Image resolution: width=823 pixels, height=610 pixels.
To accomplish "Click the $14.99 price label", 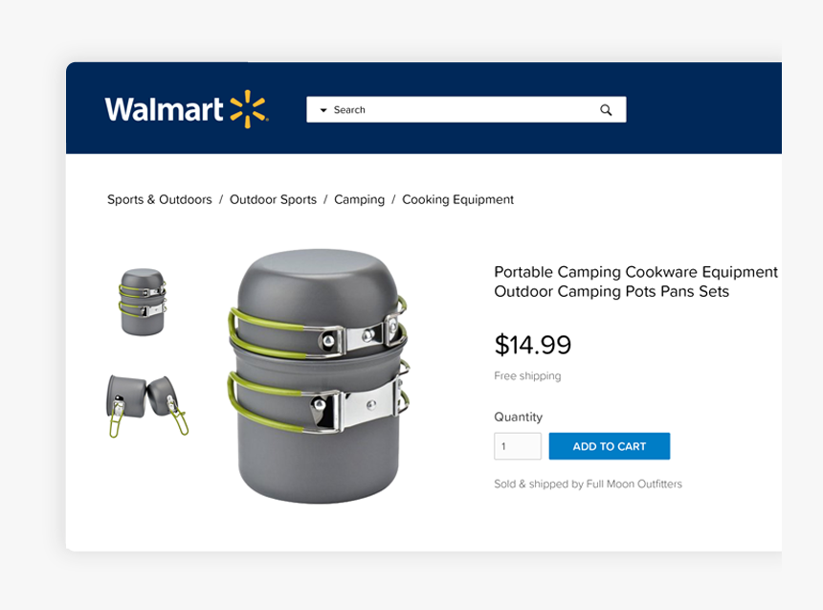I will pos(532,345).
